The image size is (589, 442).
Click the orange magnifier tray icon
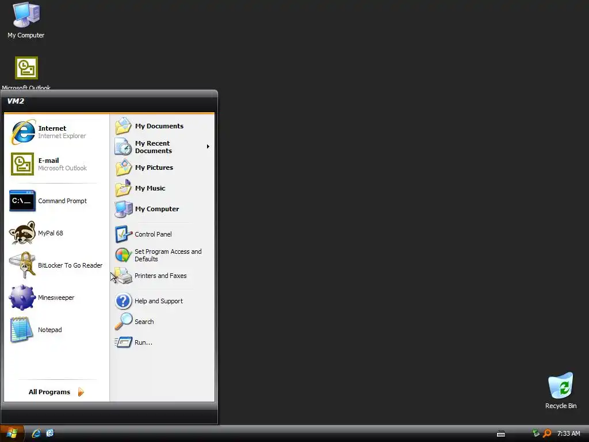tap(548, 433)
